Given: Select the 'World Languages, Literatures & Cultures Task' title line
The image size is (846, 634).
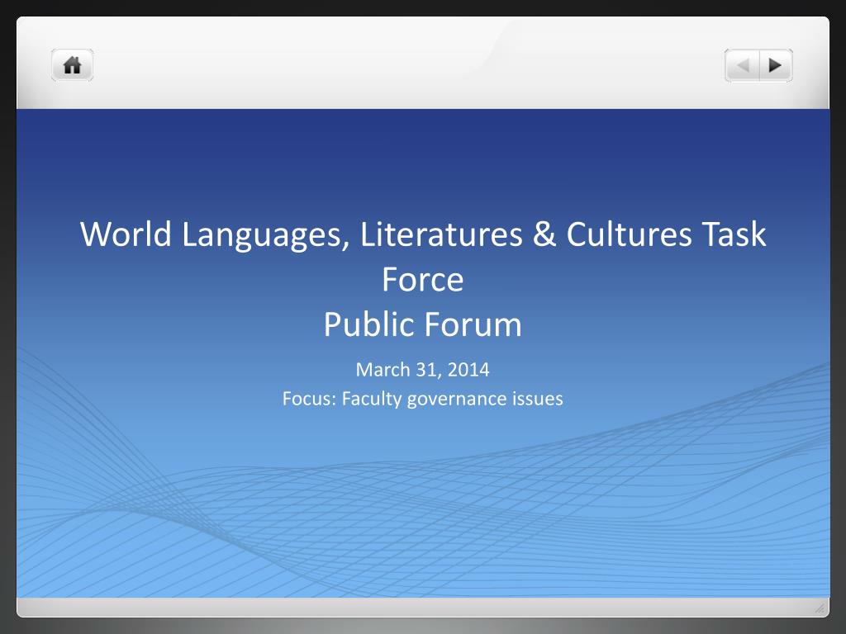Looking at the screenshot, I should [x=423, y=234].
